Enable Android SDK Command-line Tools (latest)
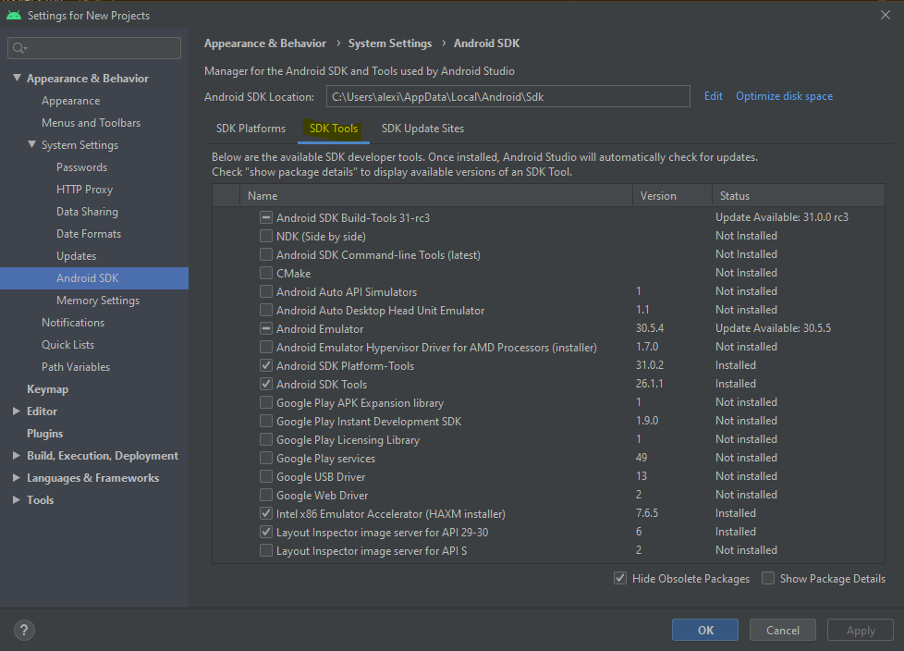The width and height of the screenshot is (904, 651). [266, 254]
